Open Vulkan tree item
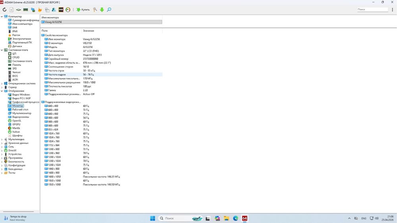Viewport: 397px width, 223px height. pos(14,132)
